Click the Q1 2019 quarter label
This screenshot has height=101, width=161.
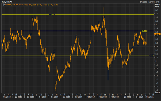[x=55, y=97]
